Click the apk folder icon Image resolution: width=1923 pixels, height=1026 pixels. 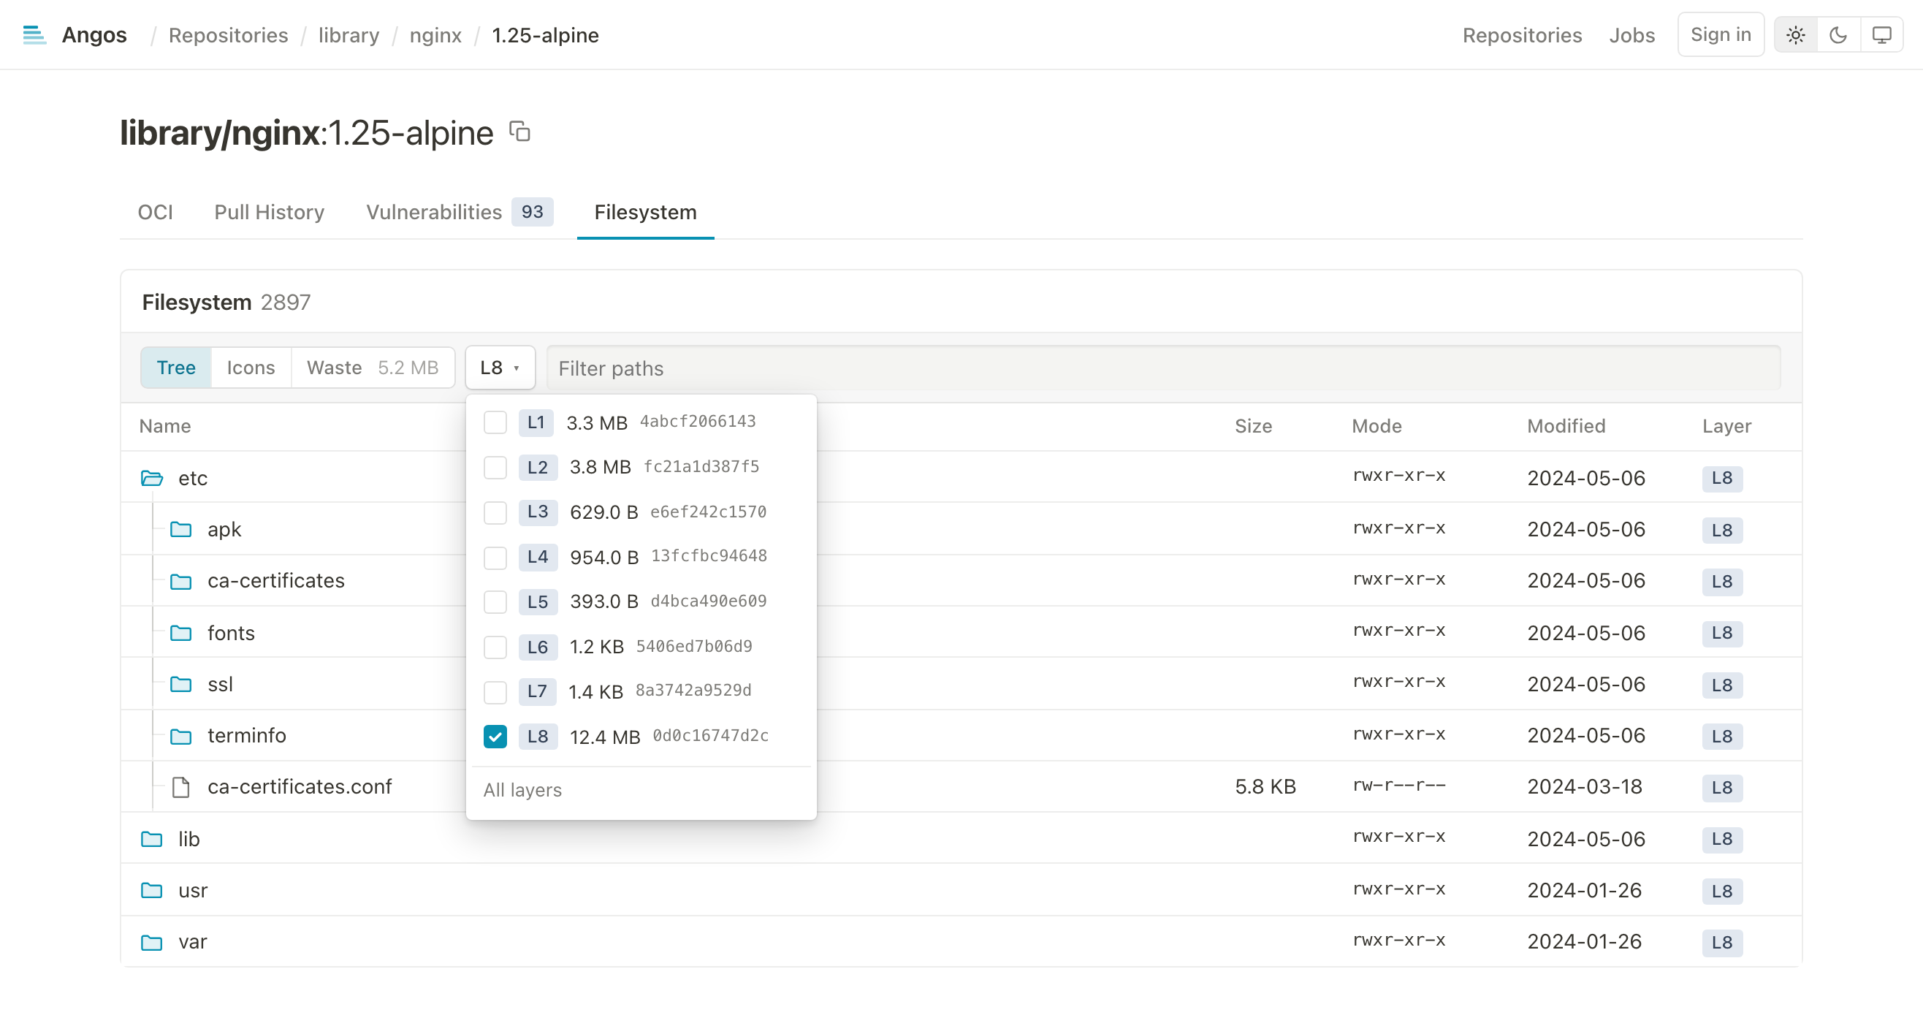[180, 529]
